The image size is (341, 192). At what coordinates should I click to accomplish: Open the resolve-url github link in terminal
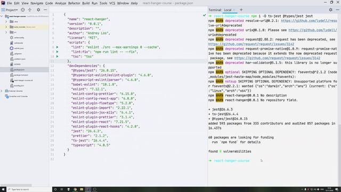click(309, 21)
